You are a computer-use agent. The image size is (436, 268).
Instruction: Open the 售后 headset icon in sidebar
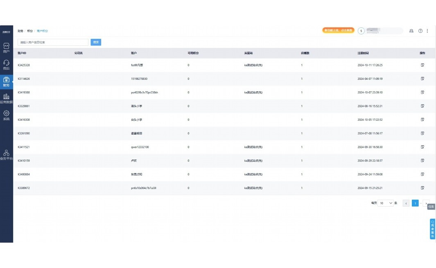(6, 64)
